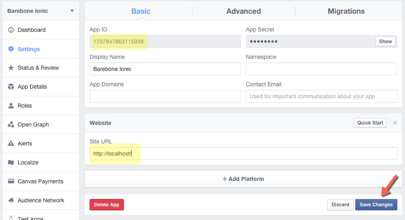
Task: Click the App Domains input field
Action: coord(165,96)
